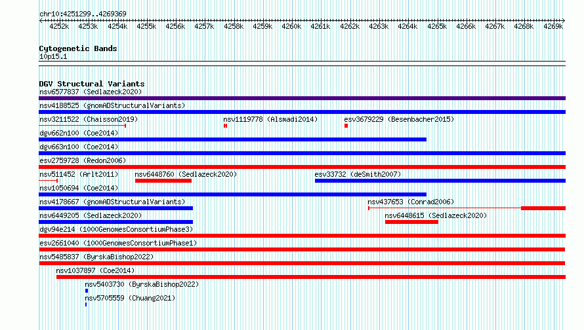Open the nsv511452 (Arlt2011) label
Viewport: 584px width, 330px height.
click(x=79, y=174)
